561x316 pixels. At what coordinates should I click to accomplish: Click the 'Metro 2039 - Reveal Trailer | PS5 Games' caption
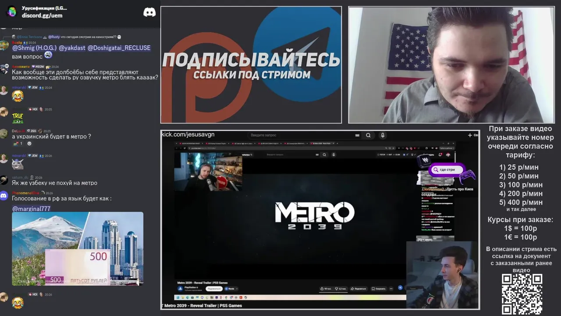[x=202, y=305]
